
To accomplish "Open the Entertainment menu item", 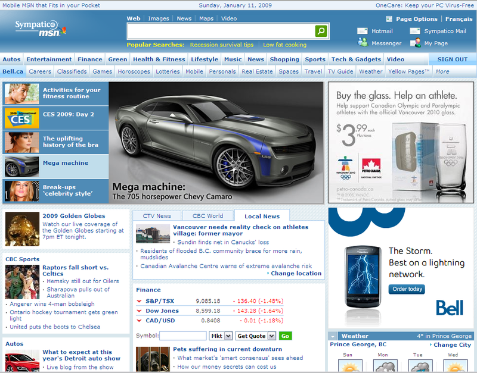I will tap(49, 59).
